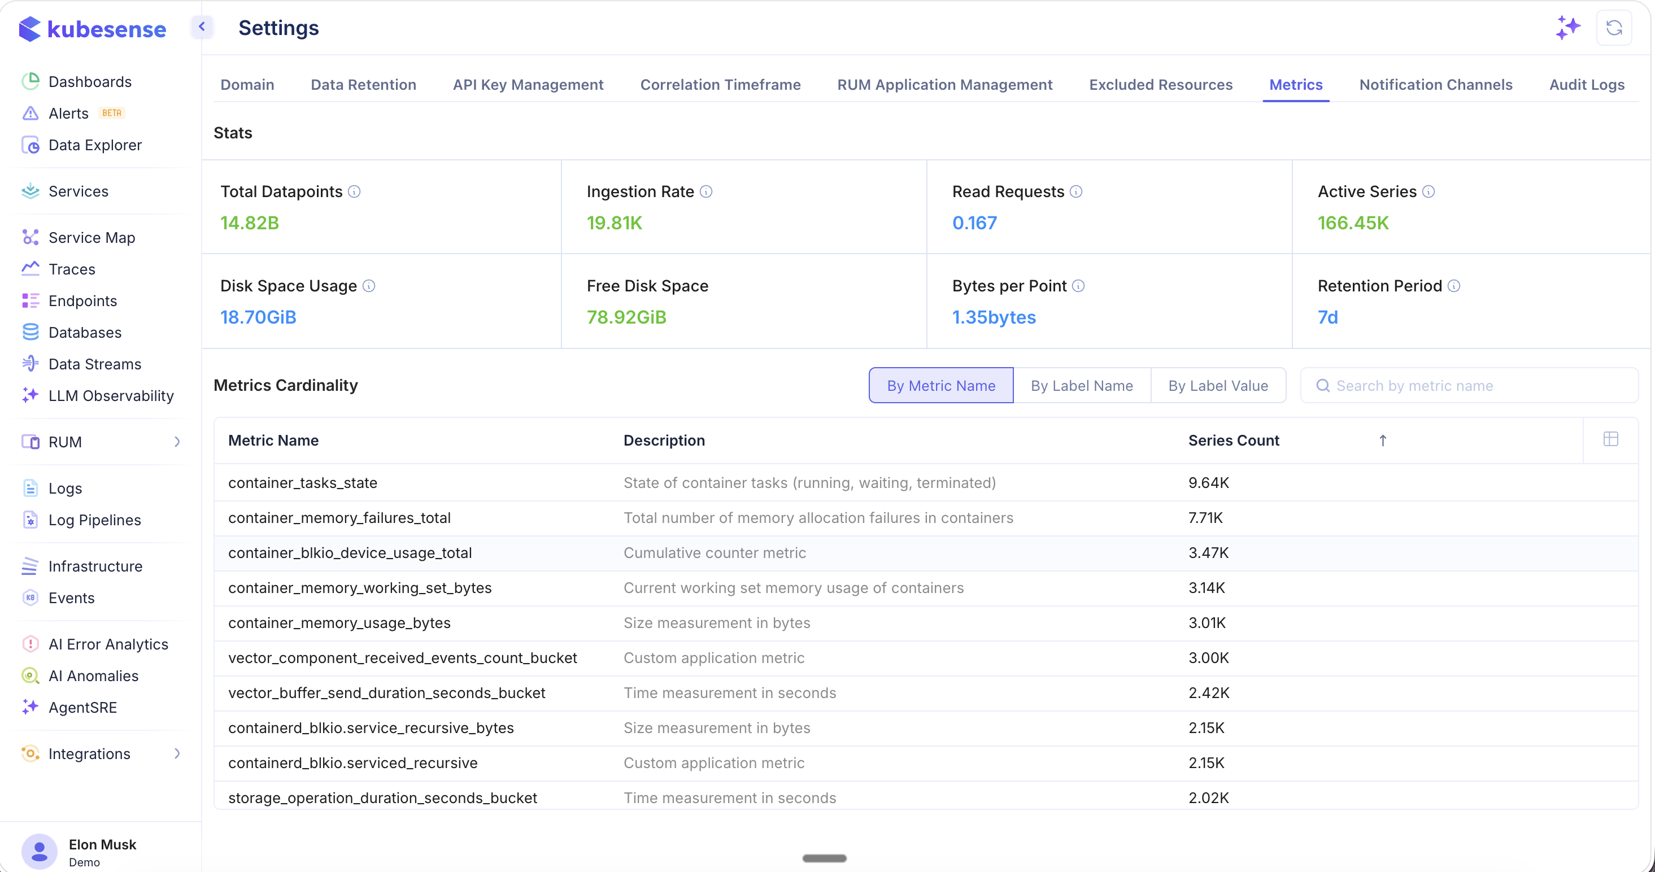1655x872 pixels.
Task: Open Audit Logs tab
Action: (1586, 84)
